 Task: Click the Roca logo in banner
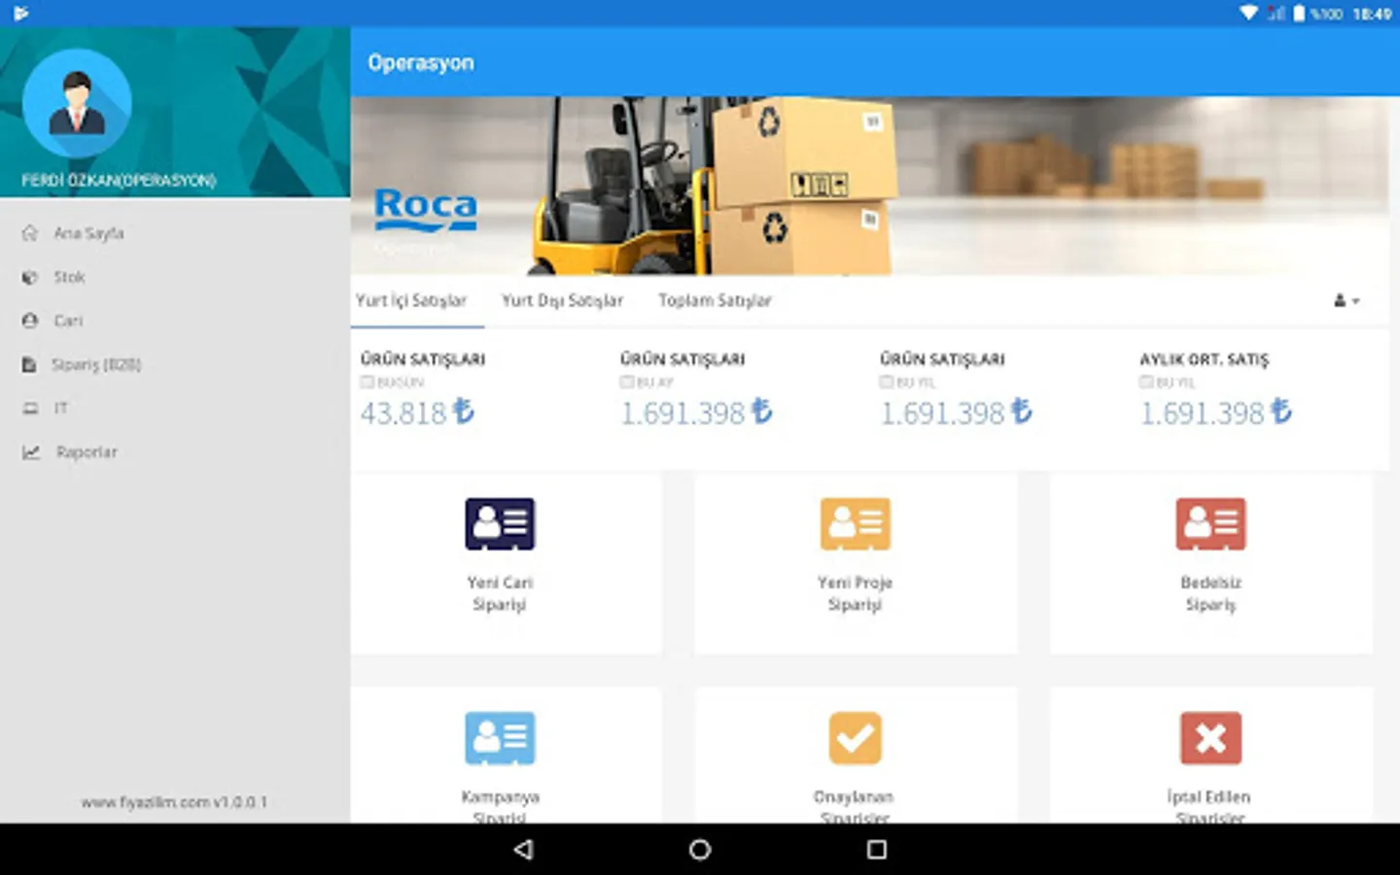426,208
